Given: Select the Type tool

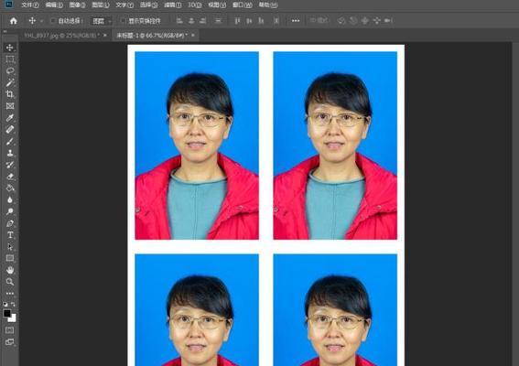Looking at the screenshot, I should tap(10, 235).
